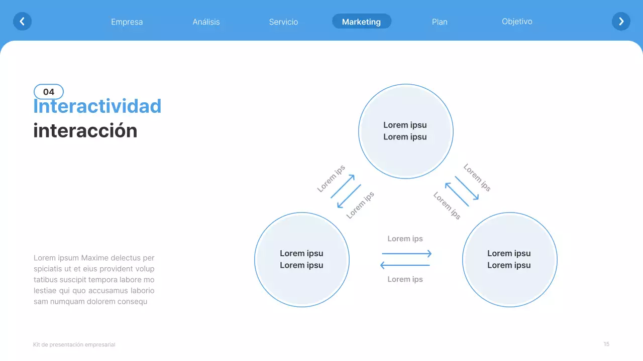Click the right navigation arrow
Image resolution: width=643 pixels, height=361 pixels.
621,21
